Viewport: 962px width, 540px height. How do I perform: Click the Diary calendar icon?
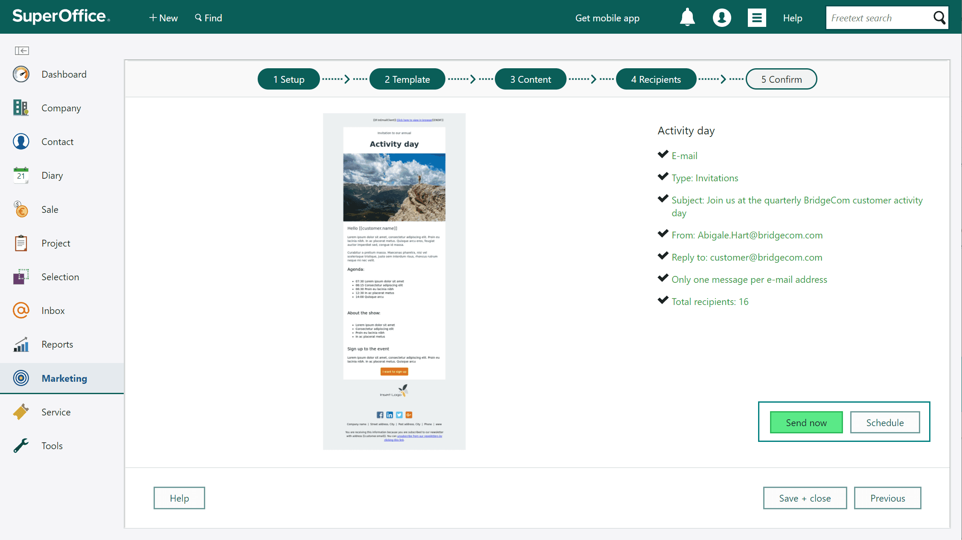(x=21, y=175)
